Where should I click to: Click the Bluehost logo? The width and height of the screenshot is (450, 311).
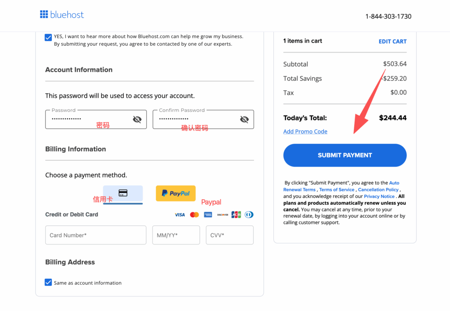pos(62,15)
